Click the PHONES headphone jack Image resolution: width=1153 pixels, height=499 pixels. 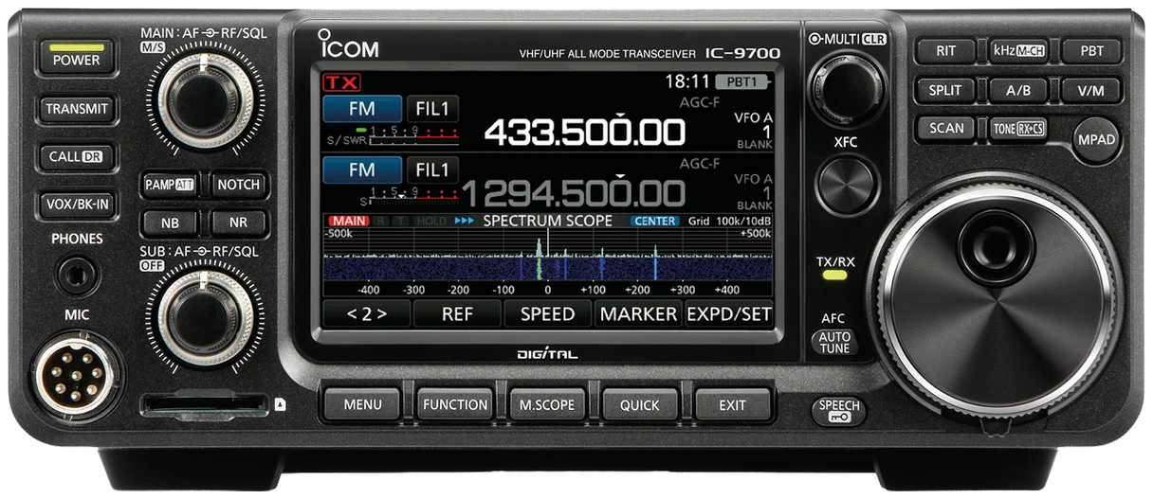pyautogui.click(x=77, y=276)
